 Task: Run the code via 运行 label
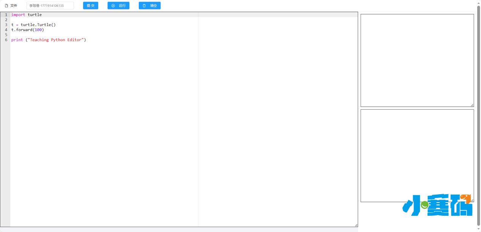(x=122, y=6)
